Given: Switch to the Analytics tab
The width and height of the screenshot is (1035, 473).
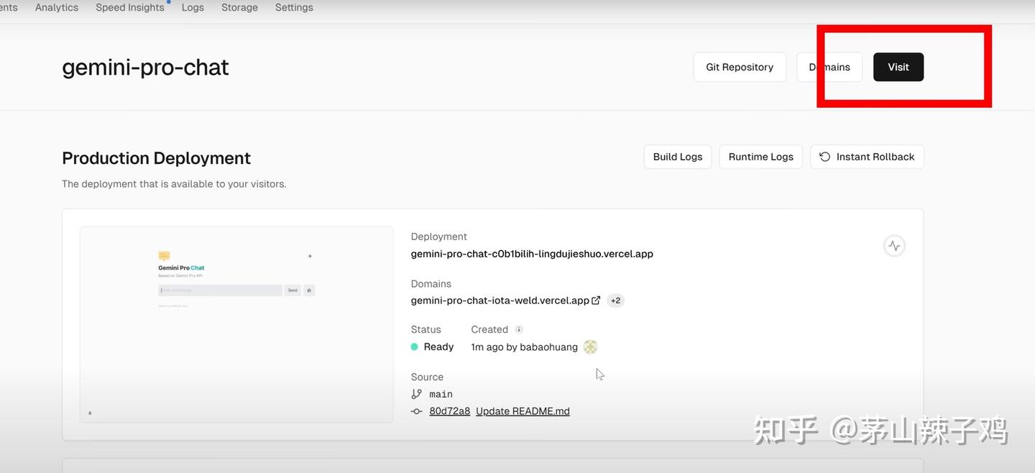Looking at the screenshot, I should point(56,7).
